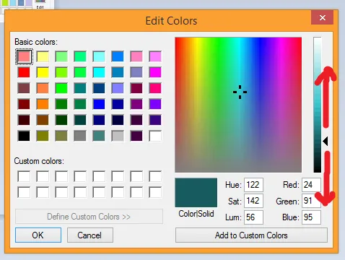Choose the pale cyan basic color swatch
This screenshot has height=260, width=345.
point(99,56)
